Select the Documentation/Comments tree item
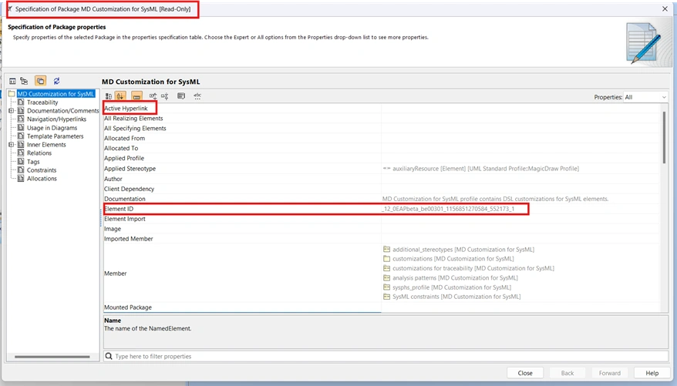677x386 pixels. pyautogui.click(x=63, y=111)
